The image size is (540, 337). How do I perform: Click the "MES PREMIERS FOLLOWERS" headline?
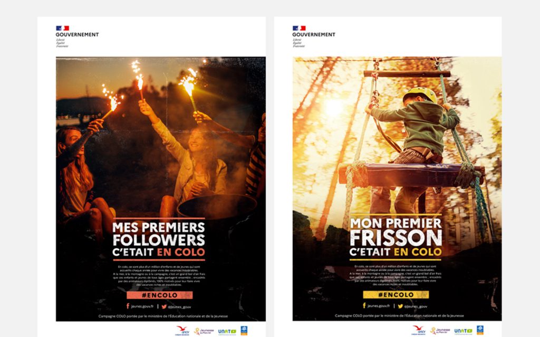pyautogui.click(x=159, y=233)
